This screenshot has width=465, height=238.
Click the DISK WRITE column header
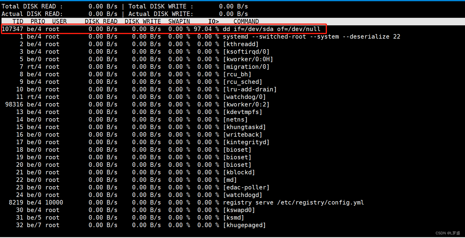coord(143,21)
